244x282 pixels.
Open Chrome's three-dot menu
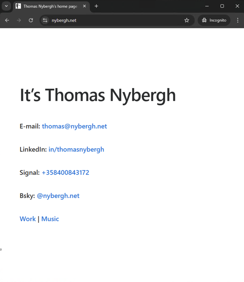[238, 20]
